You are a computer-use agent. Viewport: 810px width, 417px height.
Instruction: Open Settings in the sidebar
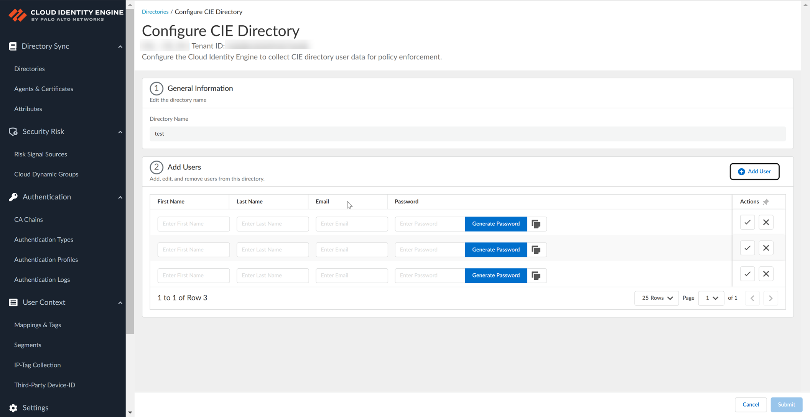point(35,408)
